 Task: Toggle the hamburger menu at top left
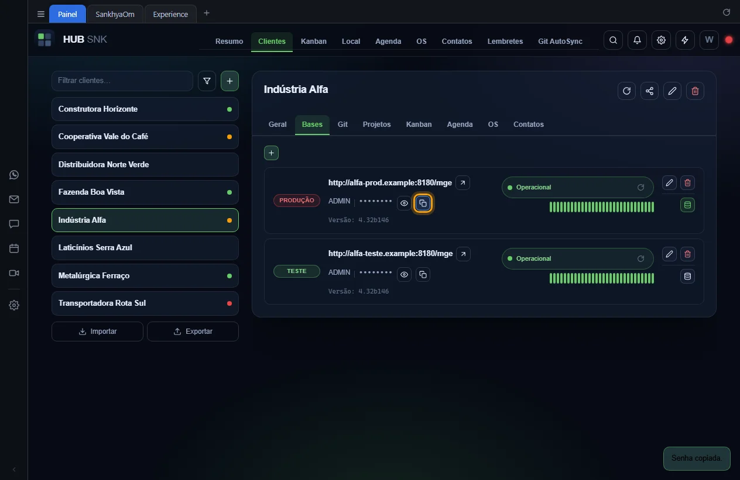[41, 14]
